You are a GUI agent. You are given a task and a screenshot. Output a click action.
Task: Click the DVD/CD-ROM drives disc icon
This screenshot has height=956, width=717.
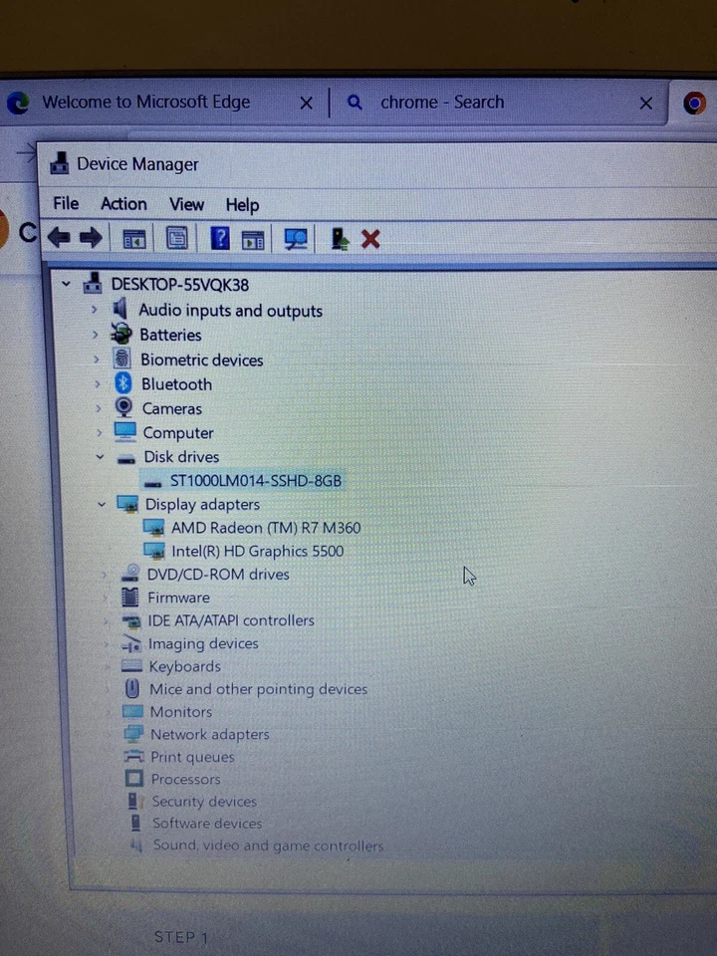coord(129,574)
